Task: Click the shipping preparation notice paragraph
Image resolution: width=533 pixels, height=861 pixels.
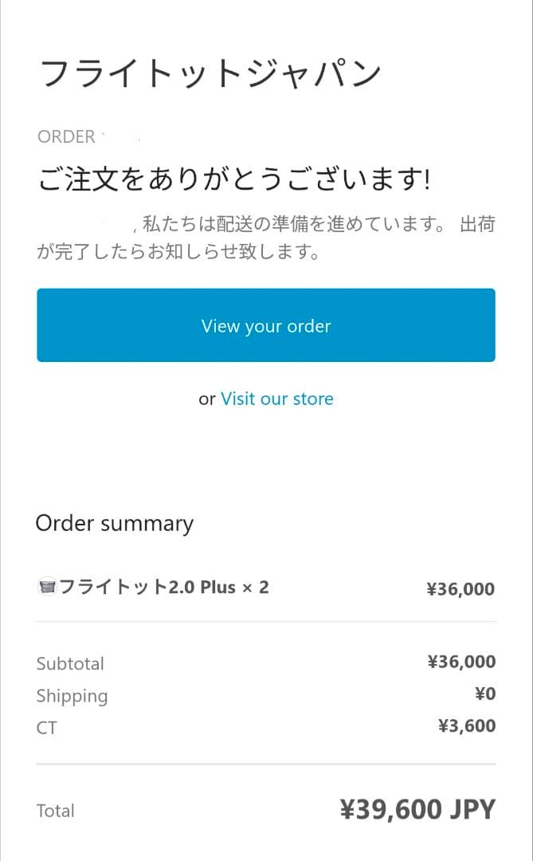Action: [x=266, y=236]
